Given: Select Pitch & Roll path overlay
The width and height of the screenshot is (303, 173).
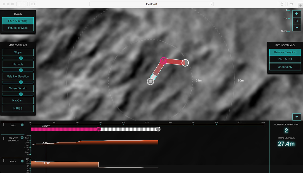Looking at the screenshot, I should tap(285, 59).
